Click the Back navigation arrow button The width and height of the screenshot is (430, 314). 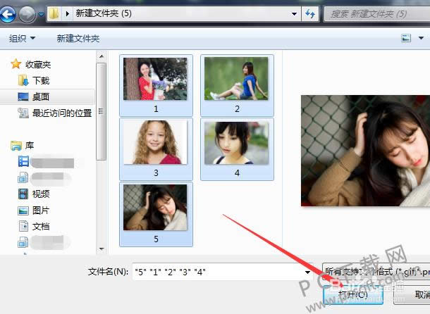[10, 13]
